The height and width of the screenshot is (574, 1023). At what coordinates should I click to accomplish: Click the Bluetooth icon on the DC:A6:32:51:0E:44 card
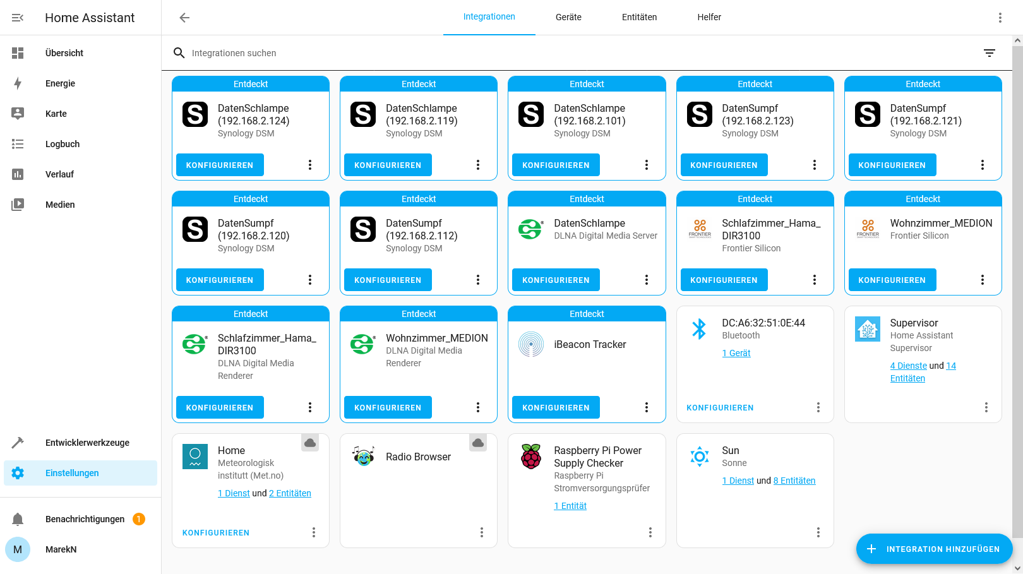699,328
